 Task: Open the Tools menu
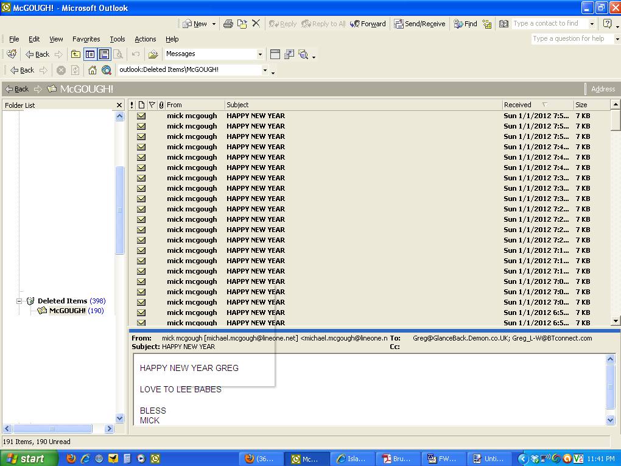(x=118, y=39)
